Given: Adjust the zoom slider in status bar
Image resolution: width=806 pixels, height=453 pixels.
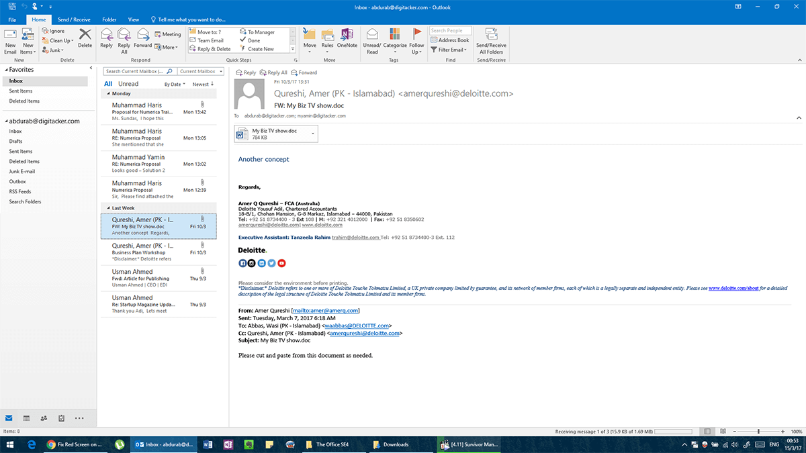Looking at the screenshot, I should point(759,431).
